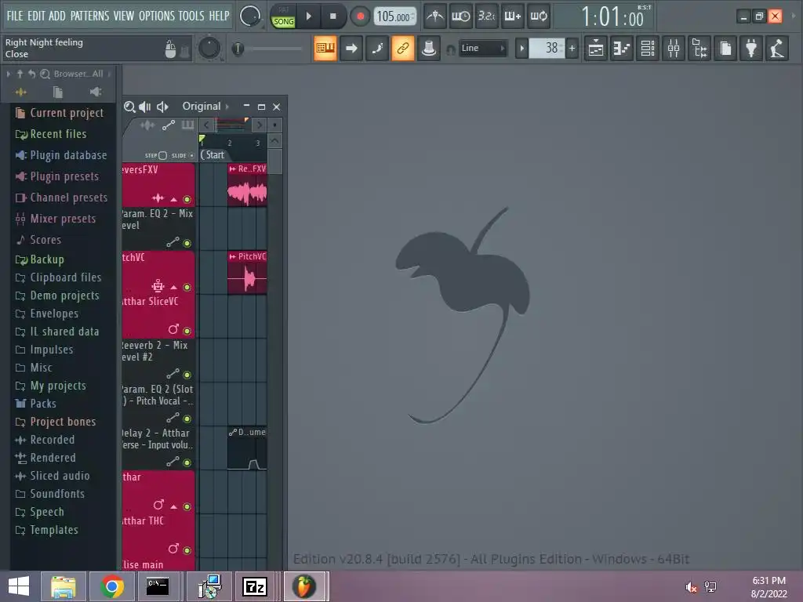Open the plugin picker plug icon

pos(751,48)
